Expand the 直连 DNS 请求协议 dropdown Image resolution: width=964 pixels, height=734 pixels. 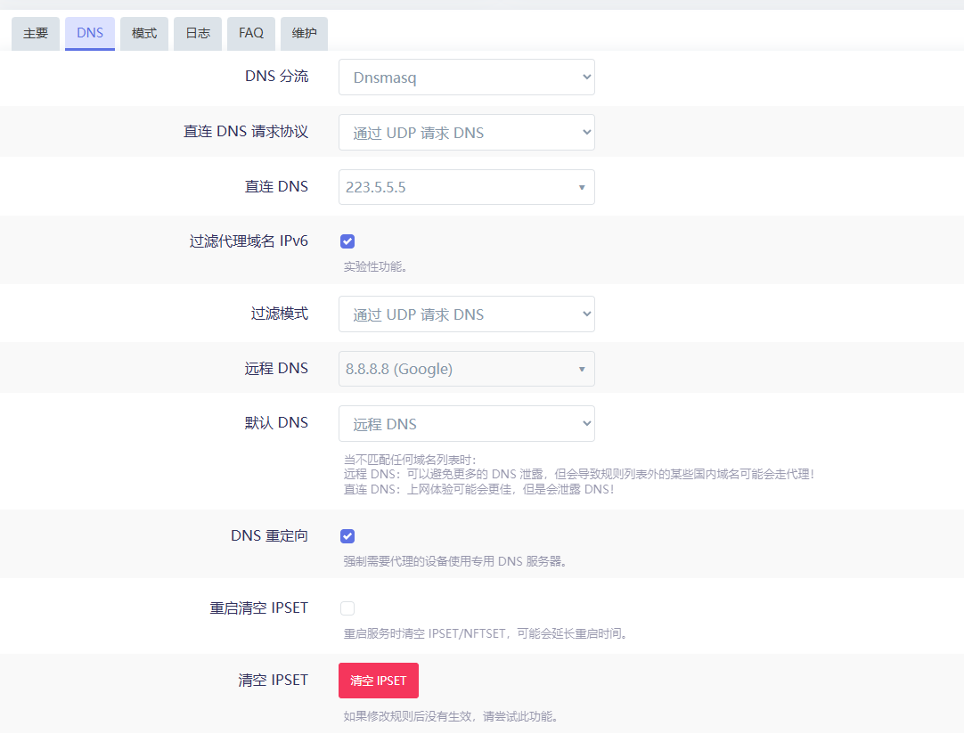[x=466, y=133]
